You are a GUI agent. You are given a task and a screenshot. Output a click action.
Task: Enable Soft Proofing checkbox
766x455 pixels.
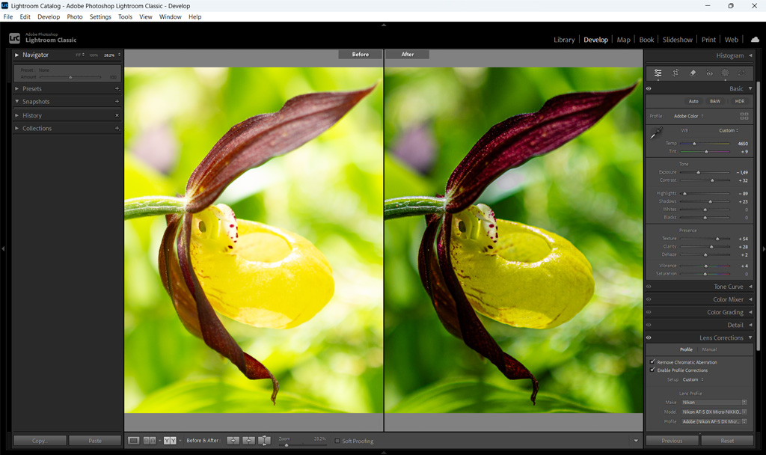[x=337, y=441]
